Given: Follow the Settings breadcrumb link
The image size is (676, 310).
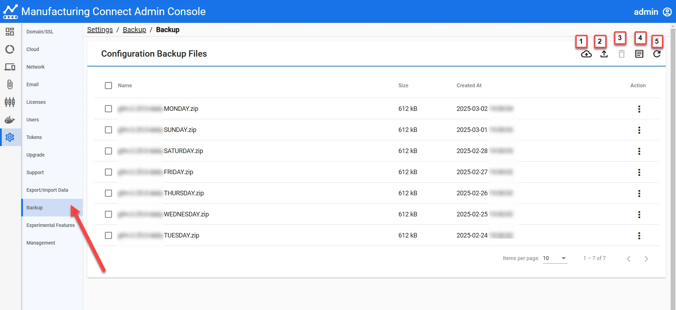Looking at the screenshot, I should click(100, 30).
